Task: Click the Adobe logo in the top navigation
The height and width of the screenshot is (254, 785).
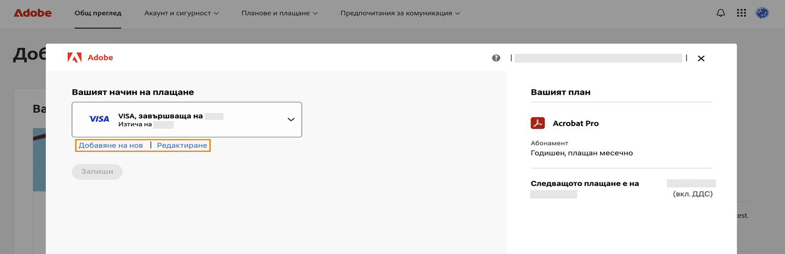Action: pyautogui.click(x=32, y=13)
